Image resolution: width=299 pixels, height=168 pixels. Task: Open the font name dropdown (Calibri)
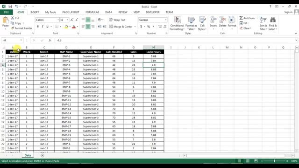tap(58, 20)
